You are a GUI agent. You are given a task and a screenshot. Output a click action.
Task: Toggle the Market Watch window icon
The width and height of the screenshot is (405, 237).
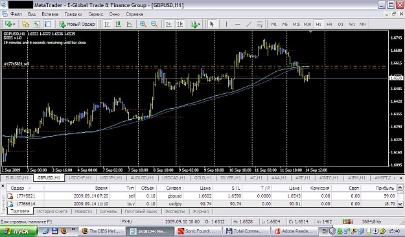(37, 24)
